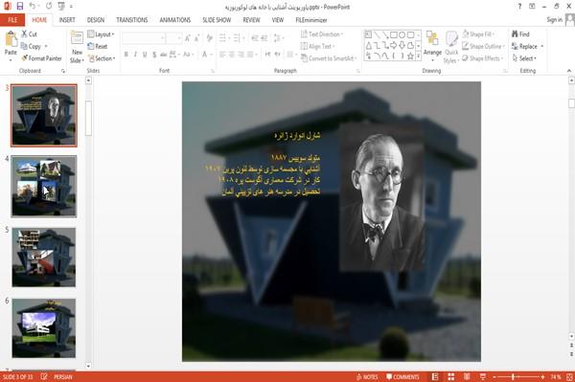The height and width of the screenshot is (382, 575).
Task: Open the font size combo box
Action: point(174,38)
